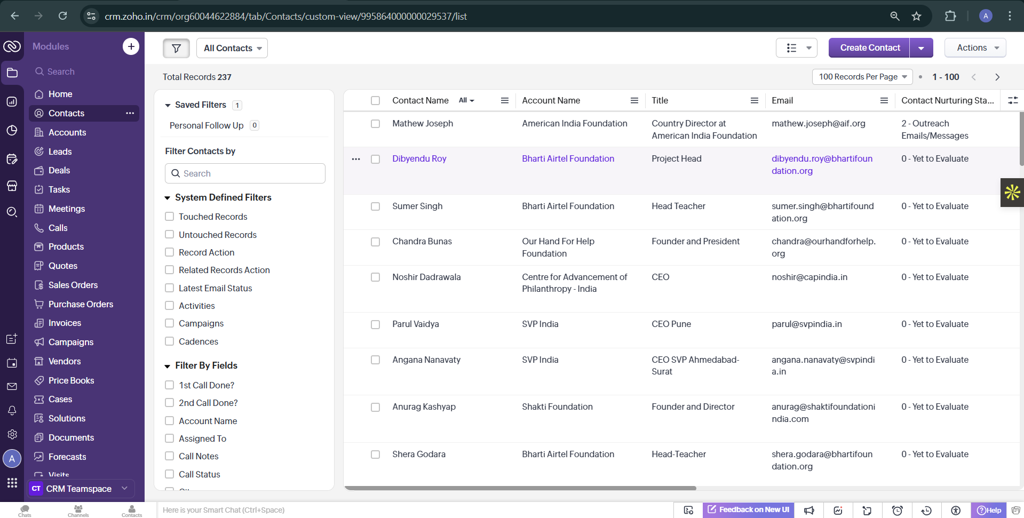Open the apps grid icon in the sidebar
Screen dimensions: 1024x518
[x=12, y=483]
